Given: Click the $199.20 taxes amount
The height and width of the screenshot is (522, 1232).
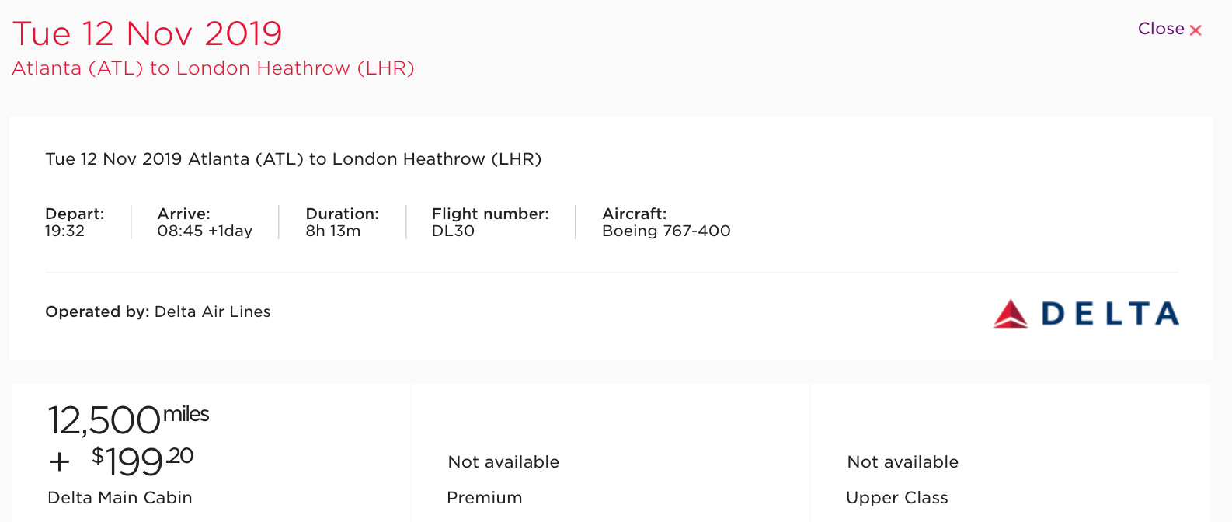Looking at the screenshot, I should coord(142,461).
